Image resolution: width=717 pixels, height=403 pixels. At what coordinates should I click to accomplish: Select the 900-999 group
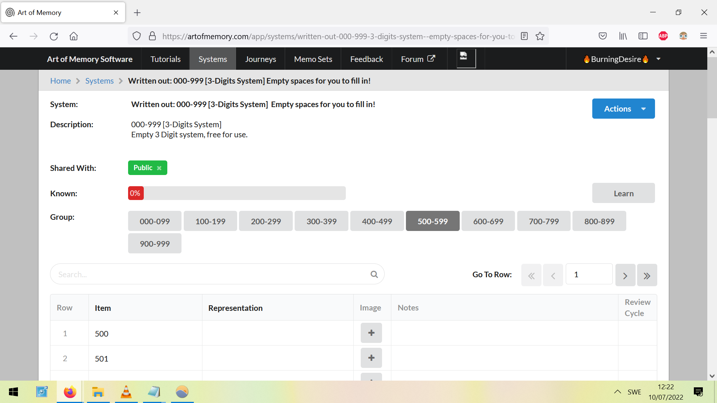point(155,244)
